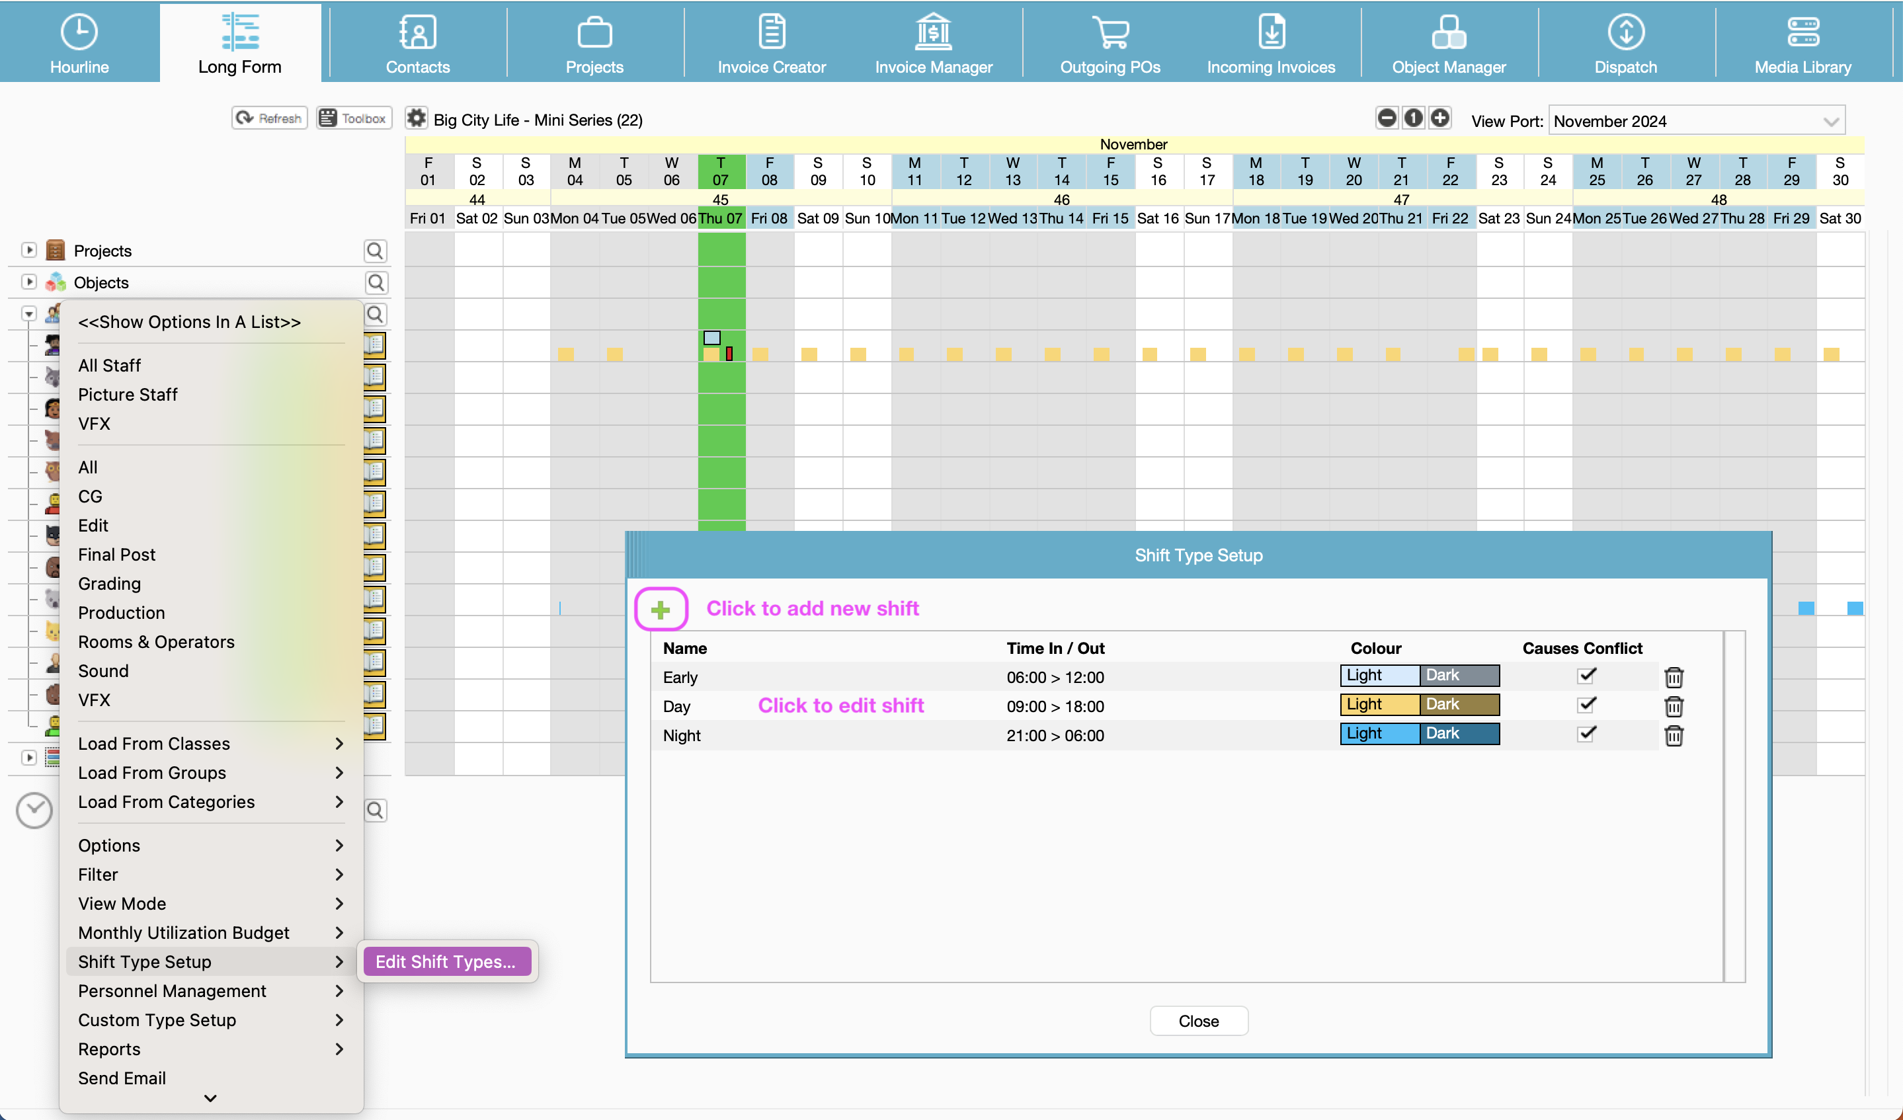Expand the Projects tree node
The image size is (1903, 1120).
click(x=28, y=250)
